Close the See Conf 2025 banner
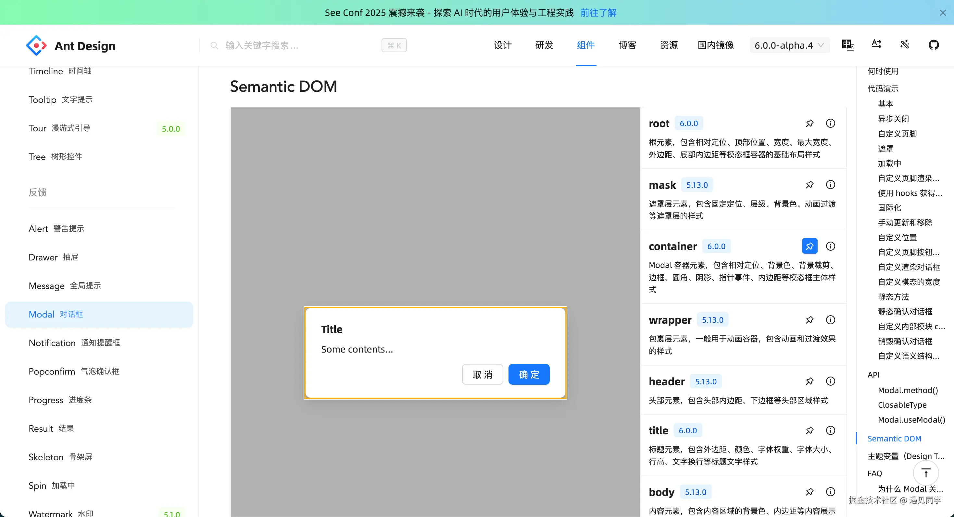954x517 pixels. (x=943, y=13)
